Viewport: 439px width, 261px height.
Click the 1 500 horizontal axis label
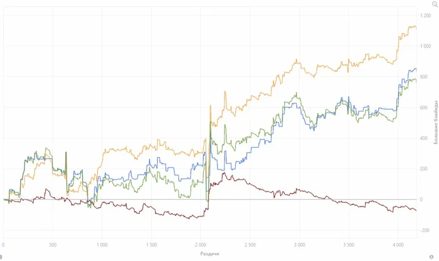pos(151,244)
